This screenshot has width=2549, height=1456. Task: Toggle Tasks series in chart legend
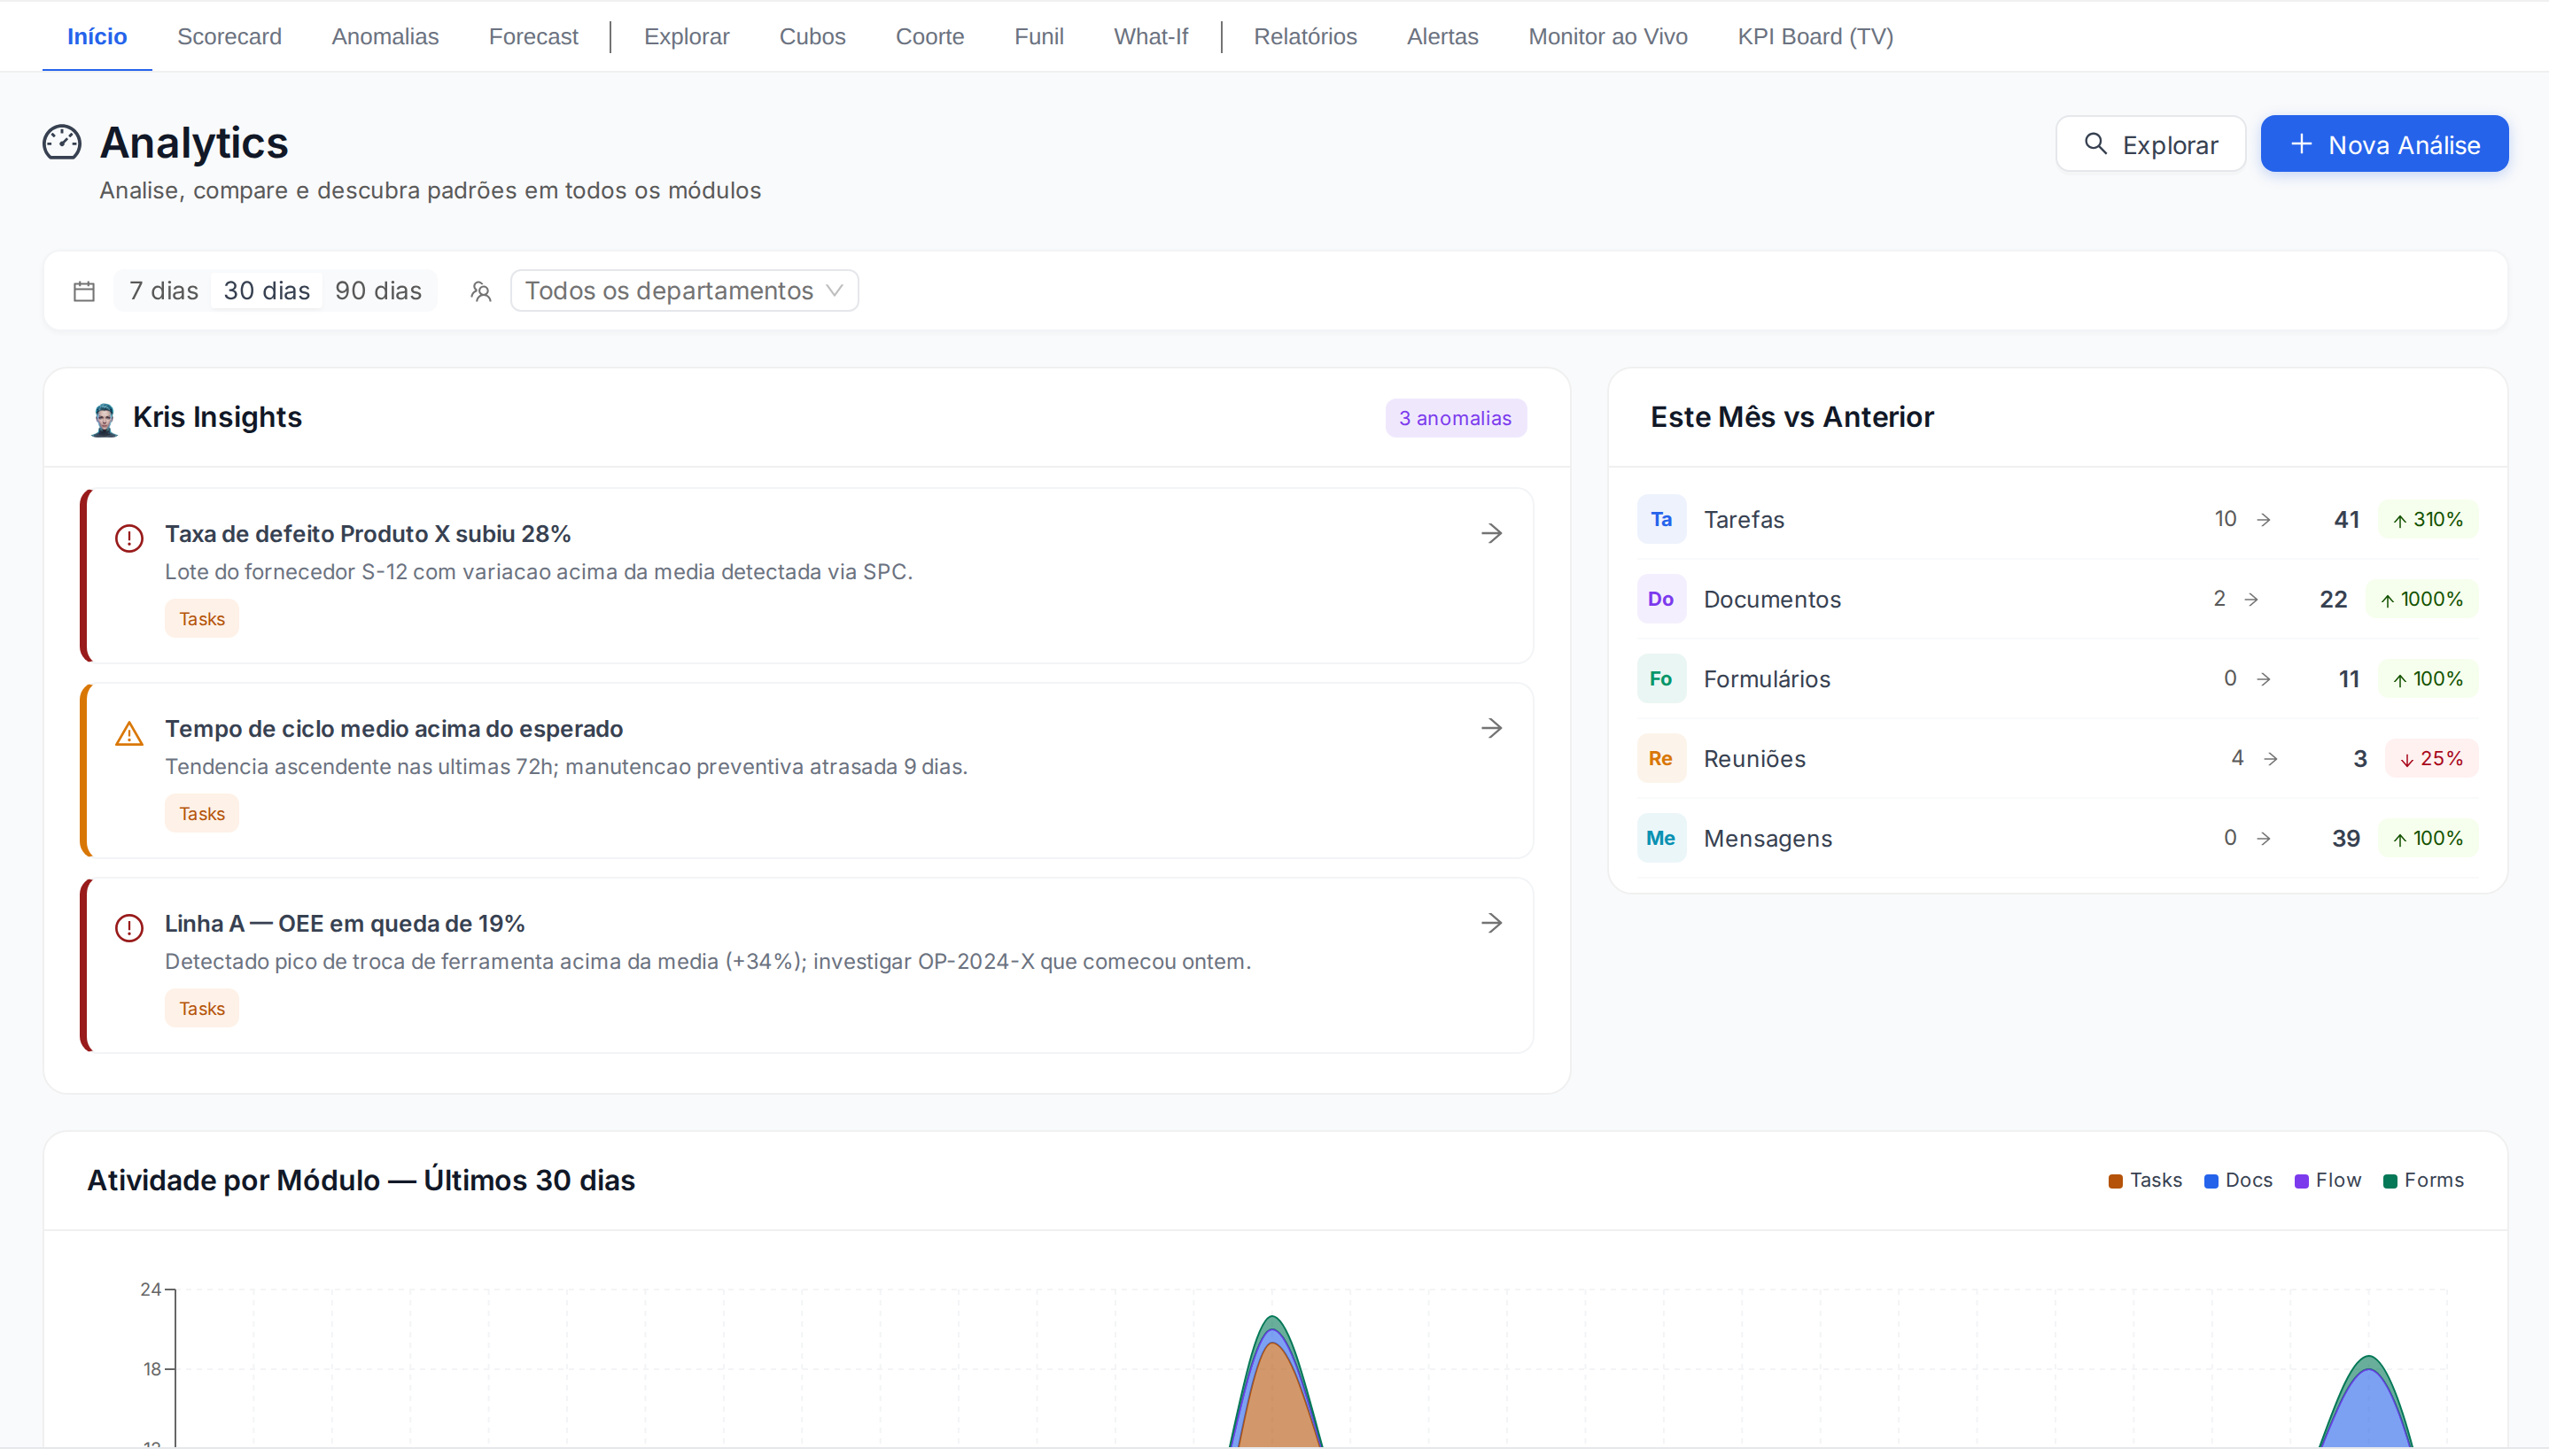pyautogui.click(x=2145, y=1181)
